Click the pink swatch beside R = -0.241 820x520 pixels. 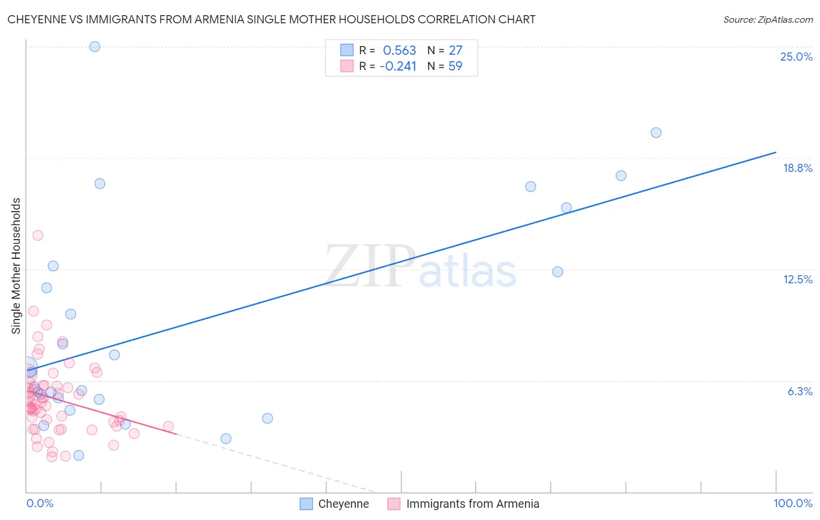pyautogui.click(x=347, y=66)
